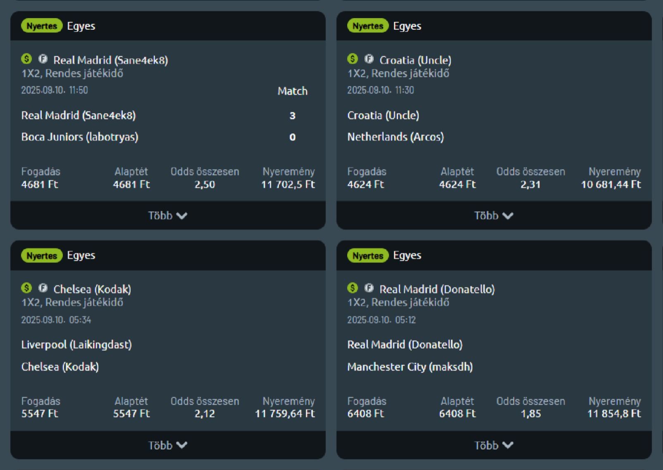Click the Egyes label on the Real Madrid (Donatello) bet
Image resolution: width=663 pixels, height=470 pixels.
pos(407,256)
